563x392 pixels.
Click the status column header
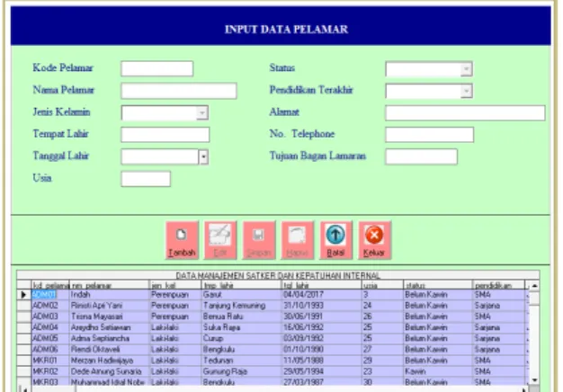(438, 285)
